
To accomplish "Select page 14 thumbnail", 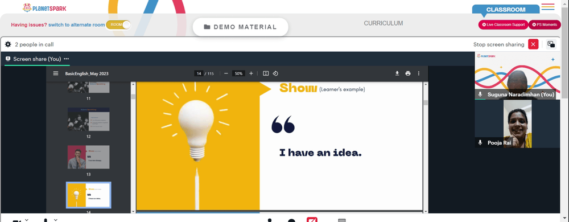I will (89, 195).
